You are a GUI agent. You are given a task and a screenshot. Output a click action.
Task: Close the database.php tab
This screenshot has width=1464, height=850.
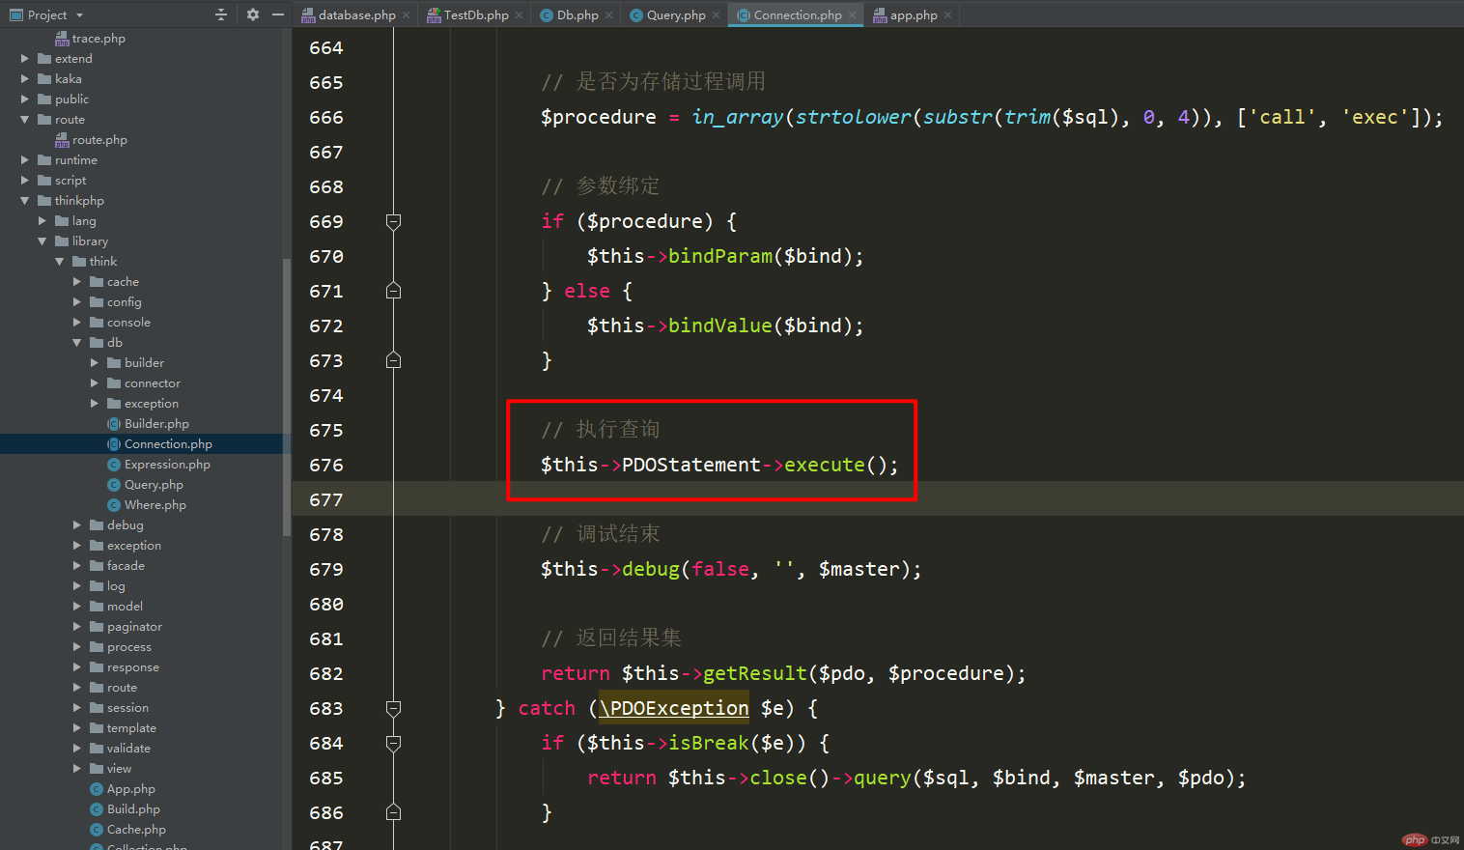pos(407,15)
